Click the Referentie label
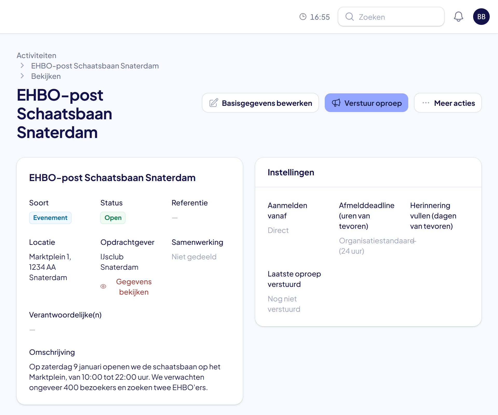 (190, 203)
